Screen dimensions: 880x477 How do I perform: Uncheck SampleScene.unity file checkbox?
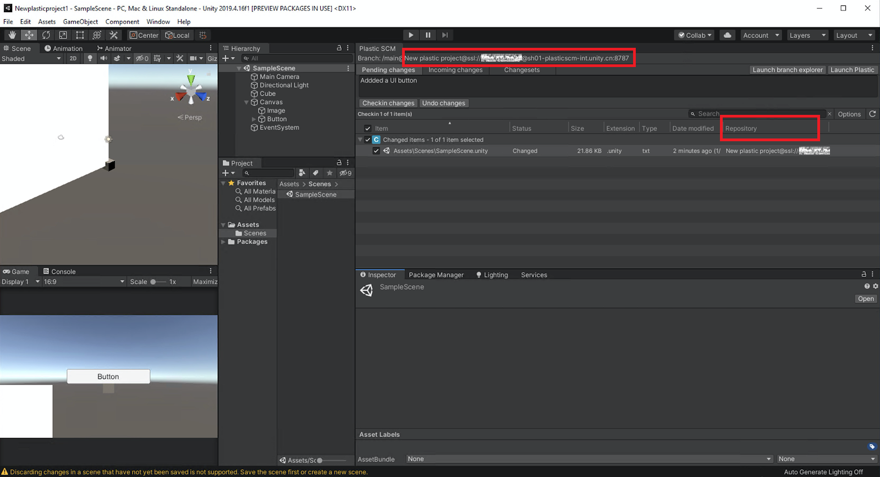click(376, 151)
